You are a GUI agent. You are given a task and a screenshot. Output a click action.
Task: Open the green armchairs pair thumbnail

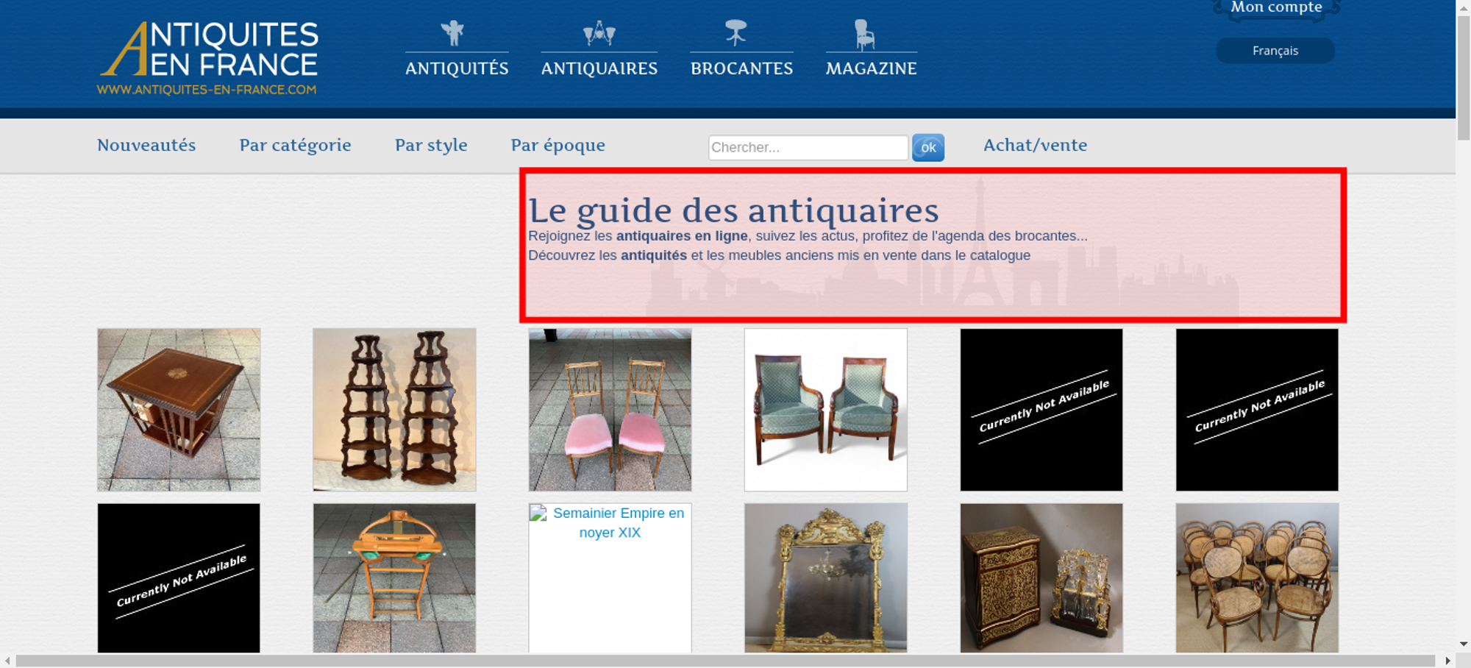tap(825, 409)
